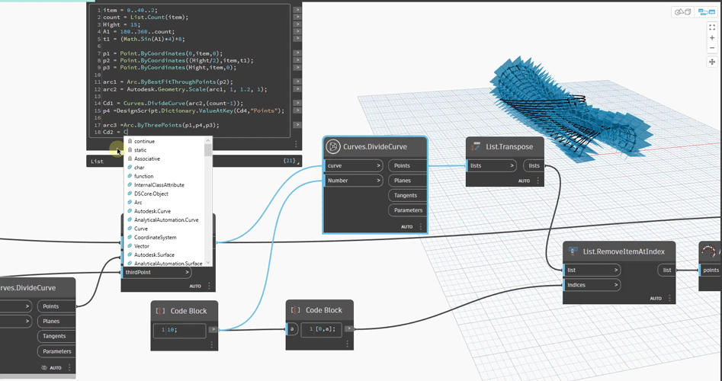Image resolution: width=722 pixels, height=381 pixels.
Task: Click the '{21}' count in List preview
Action: 290,161
